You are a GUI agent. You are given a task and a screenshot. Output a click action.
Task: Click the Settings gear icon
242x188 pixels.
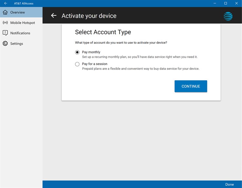(x=5, y=43)
